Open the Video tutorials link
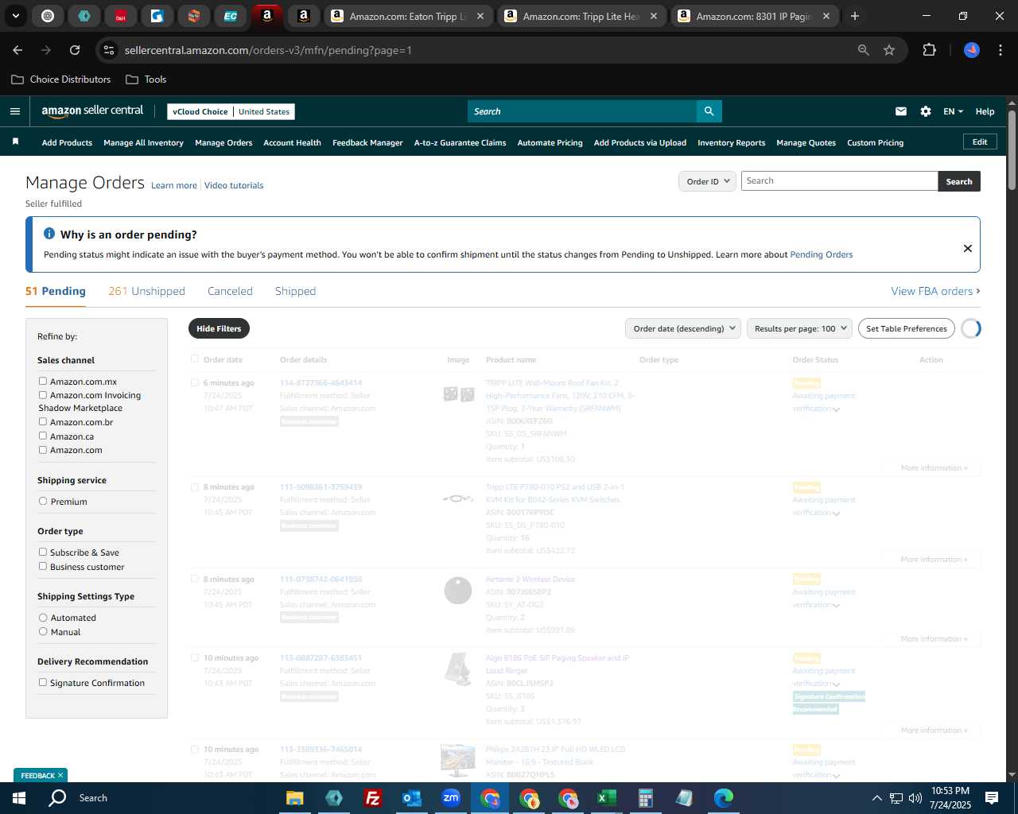 point(234,185)
